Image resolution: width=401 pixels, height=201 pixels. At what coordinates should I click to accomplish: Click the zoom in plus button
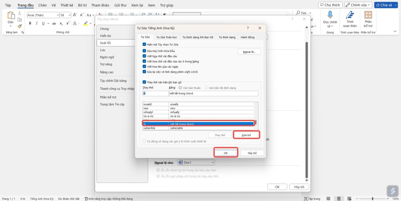point(388,199)
